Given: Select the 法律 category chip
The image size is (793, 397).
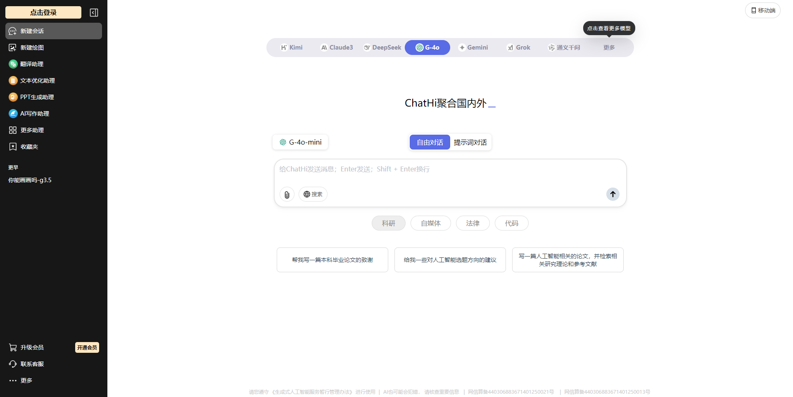Looking at the screenshot, I should [x=473, y=223].
